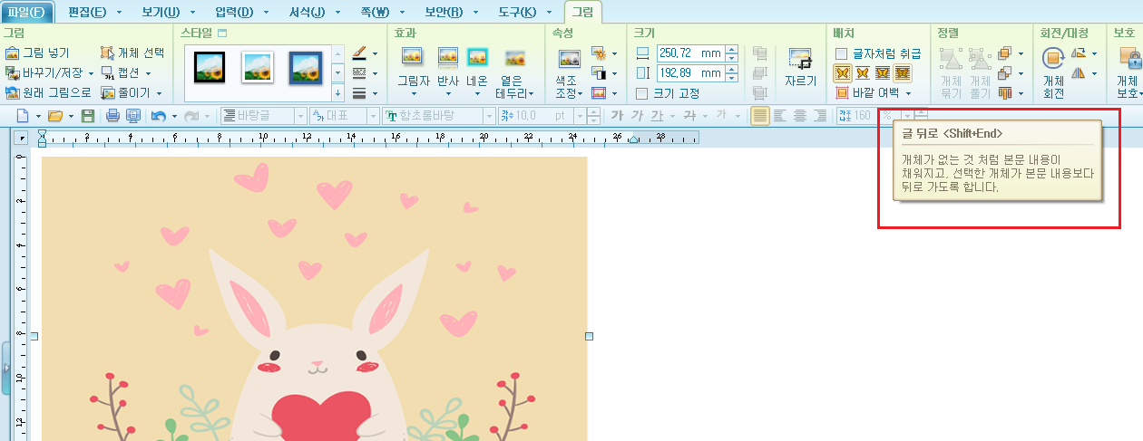
Task: Select highlighted 'Behind text' (글 뒤로) wrap
Action: 902,72
